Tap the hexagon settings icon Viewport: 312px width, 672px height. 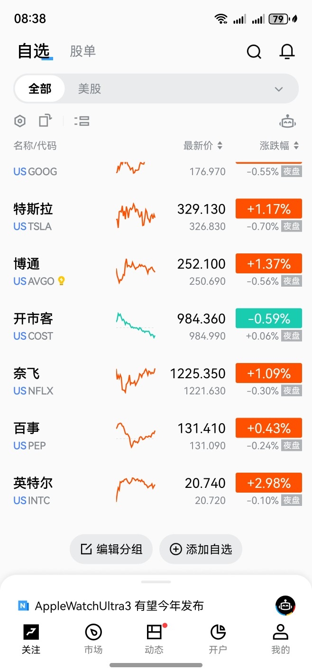click(x=19, y=121)
